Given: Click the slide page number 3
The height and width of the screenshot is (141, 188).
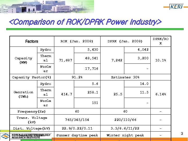Looking at the screenshot, I should 182,134.
